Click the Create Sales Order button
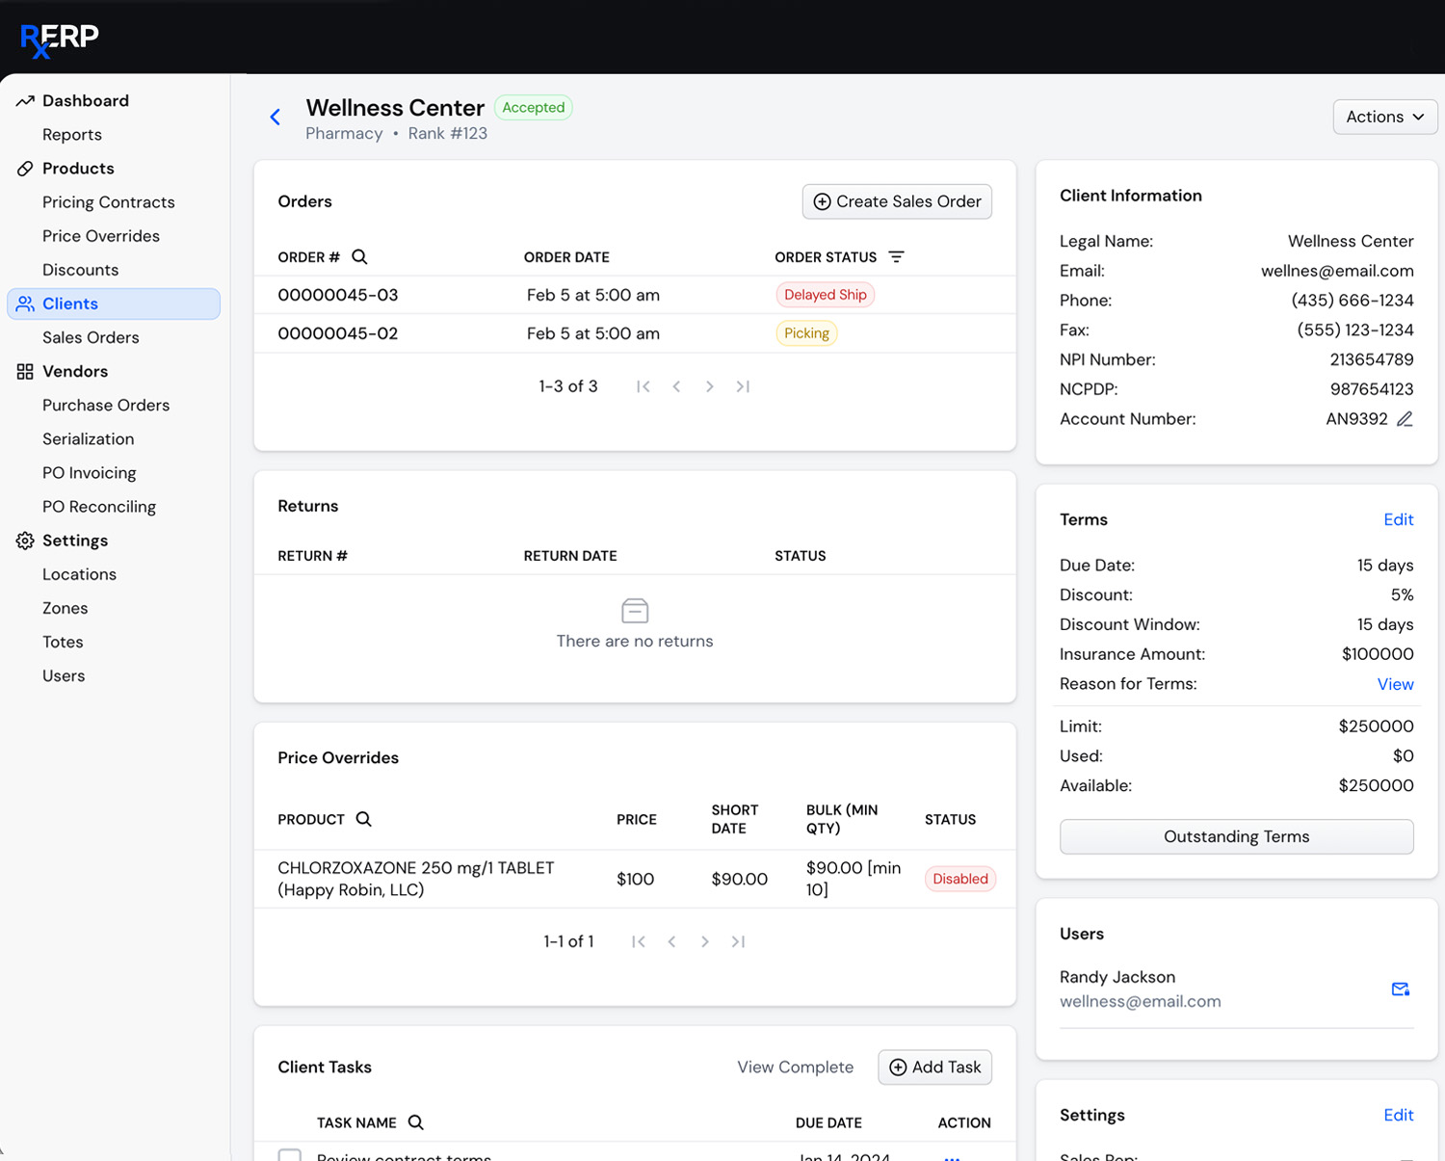The image size is (1445, 1161). tap(896, 201)
